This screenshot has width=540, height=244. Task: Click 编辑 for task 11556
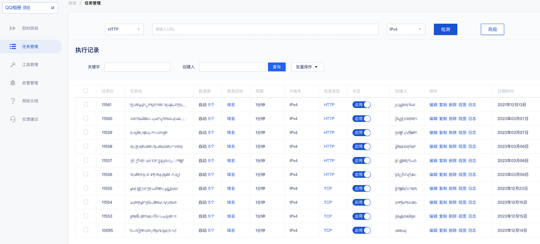pos(433,175)
